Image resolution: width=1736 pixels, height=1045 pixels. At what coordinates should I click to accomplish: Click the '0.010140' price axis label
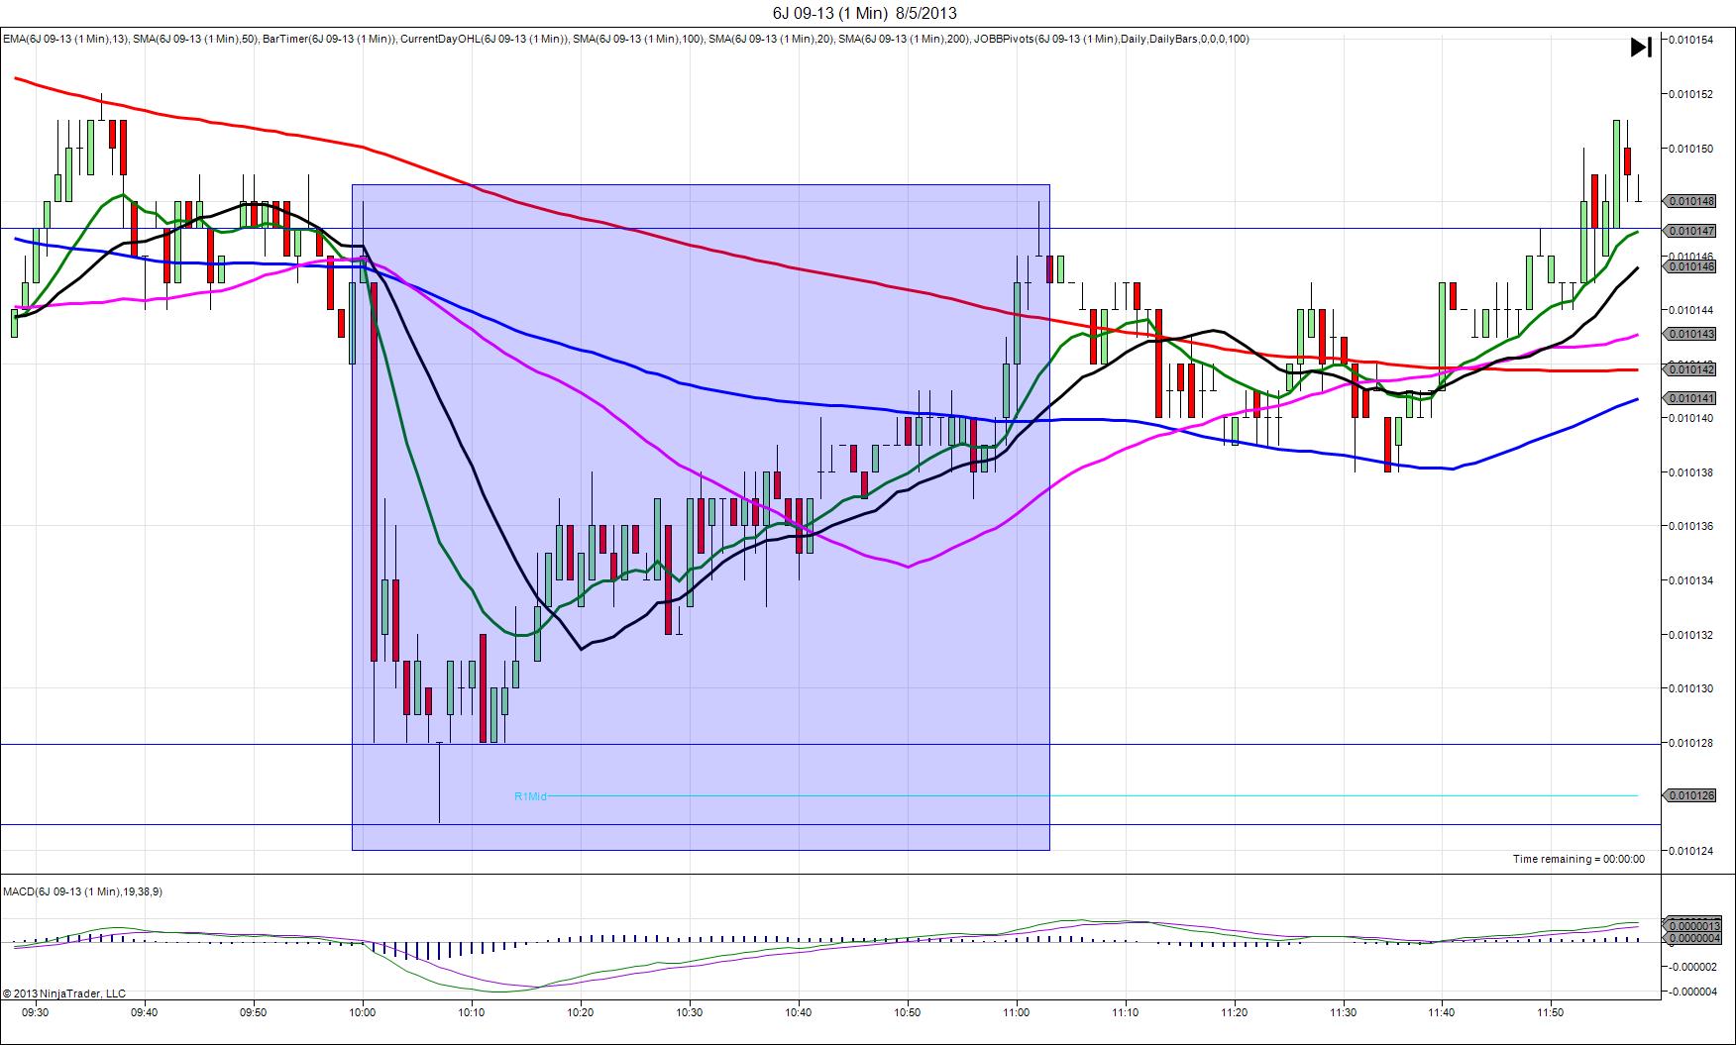tap(1691, 418)
